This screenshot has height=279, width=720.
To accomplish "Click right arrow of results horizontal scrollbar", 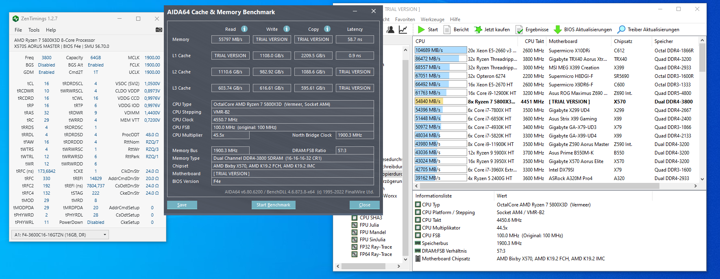I will 695,186.
